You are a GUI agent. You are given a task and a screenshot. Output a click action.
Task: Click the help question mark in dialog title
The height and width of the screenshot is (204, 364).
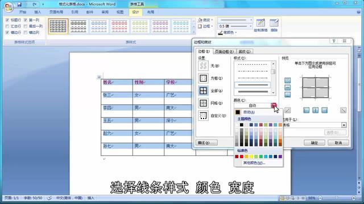coord(334,41)
